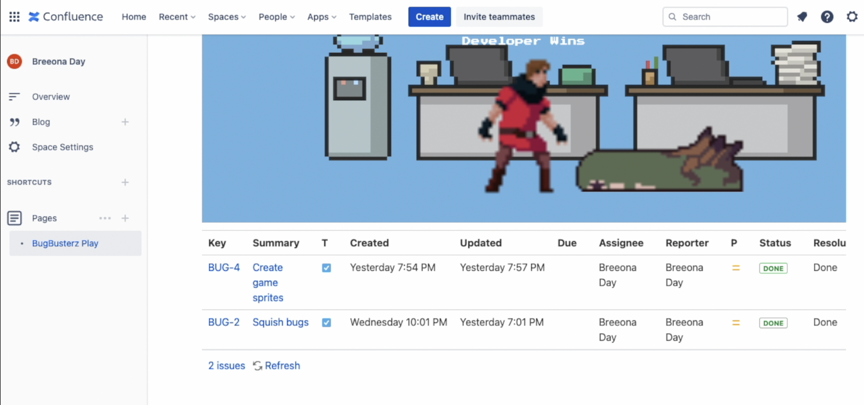Expand the Recent dropdown
Screen dimensions: 864x405
[x=177, y=16]
